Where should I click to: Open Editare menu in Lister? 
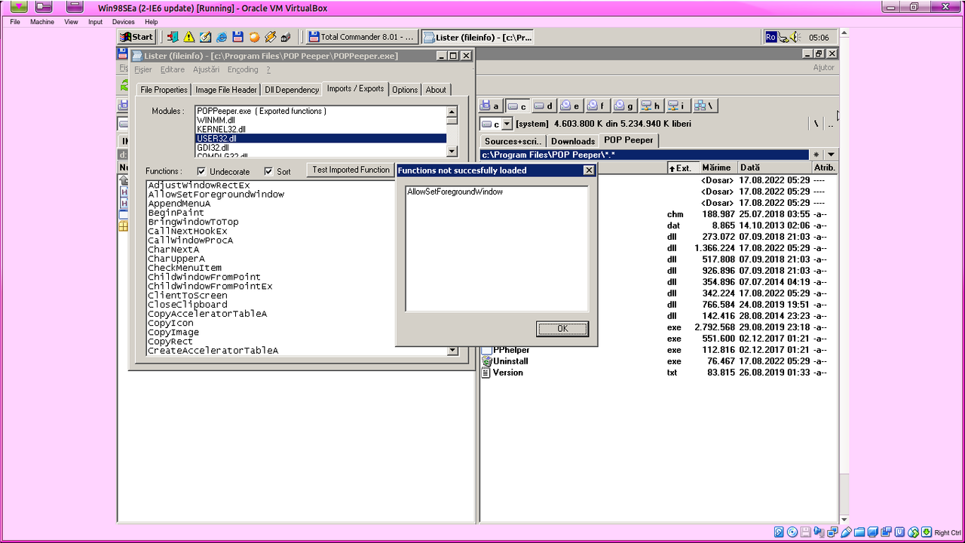[173, 69]
